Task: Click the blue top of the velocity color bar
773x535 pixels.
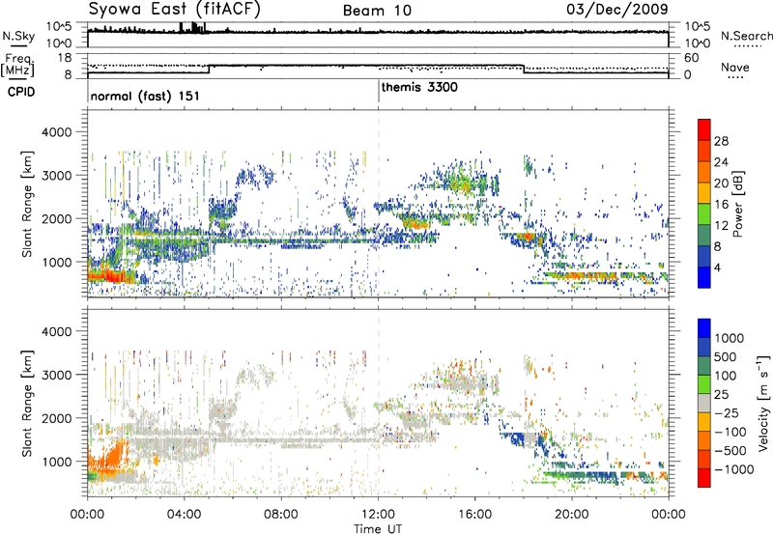Action: [704, 328]
